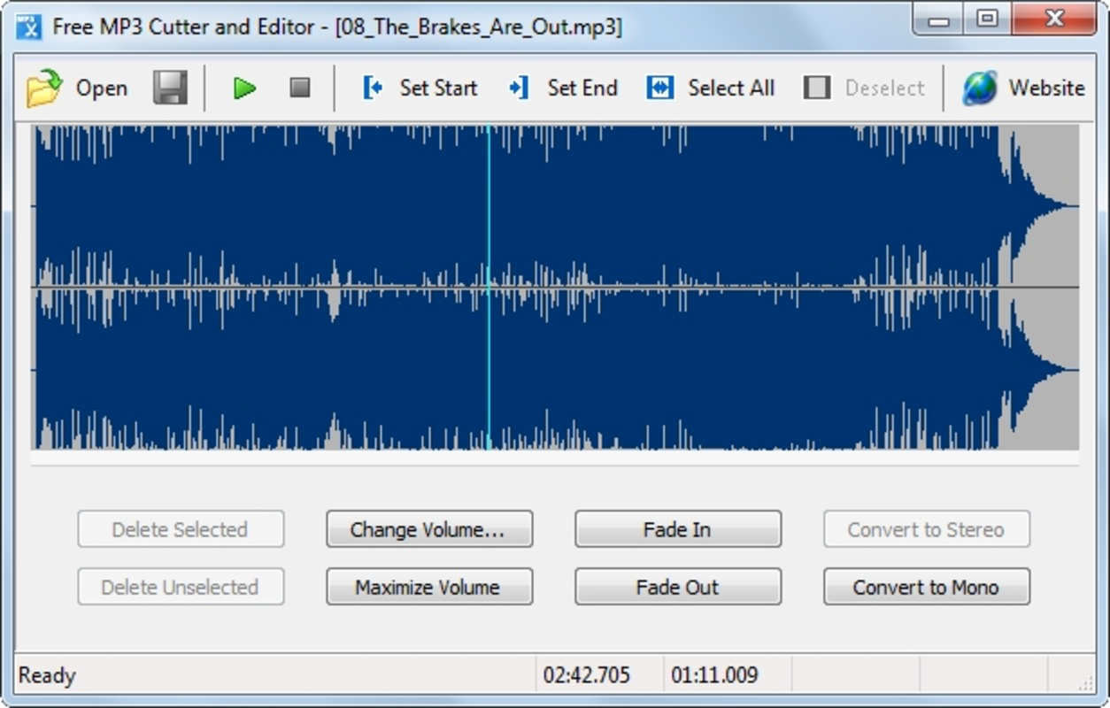Convert the track to Mono
Screen dimensions: 1110x708
click(x=927, y=587)
